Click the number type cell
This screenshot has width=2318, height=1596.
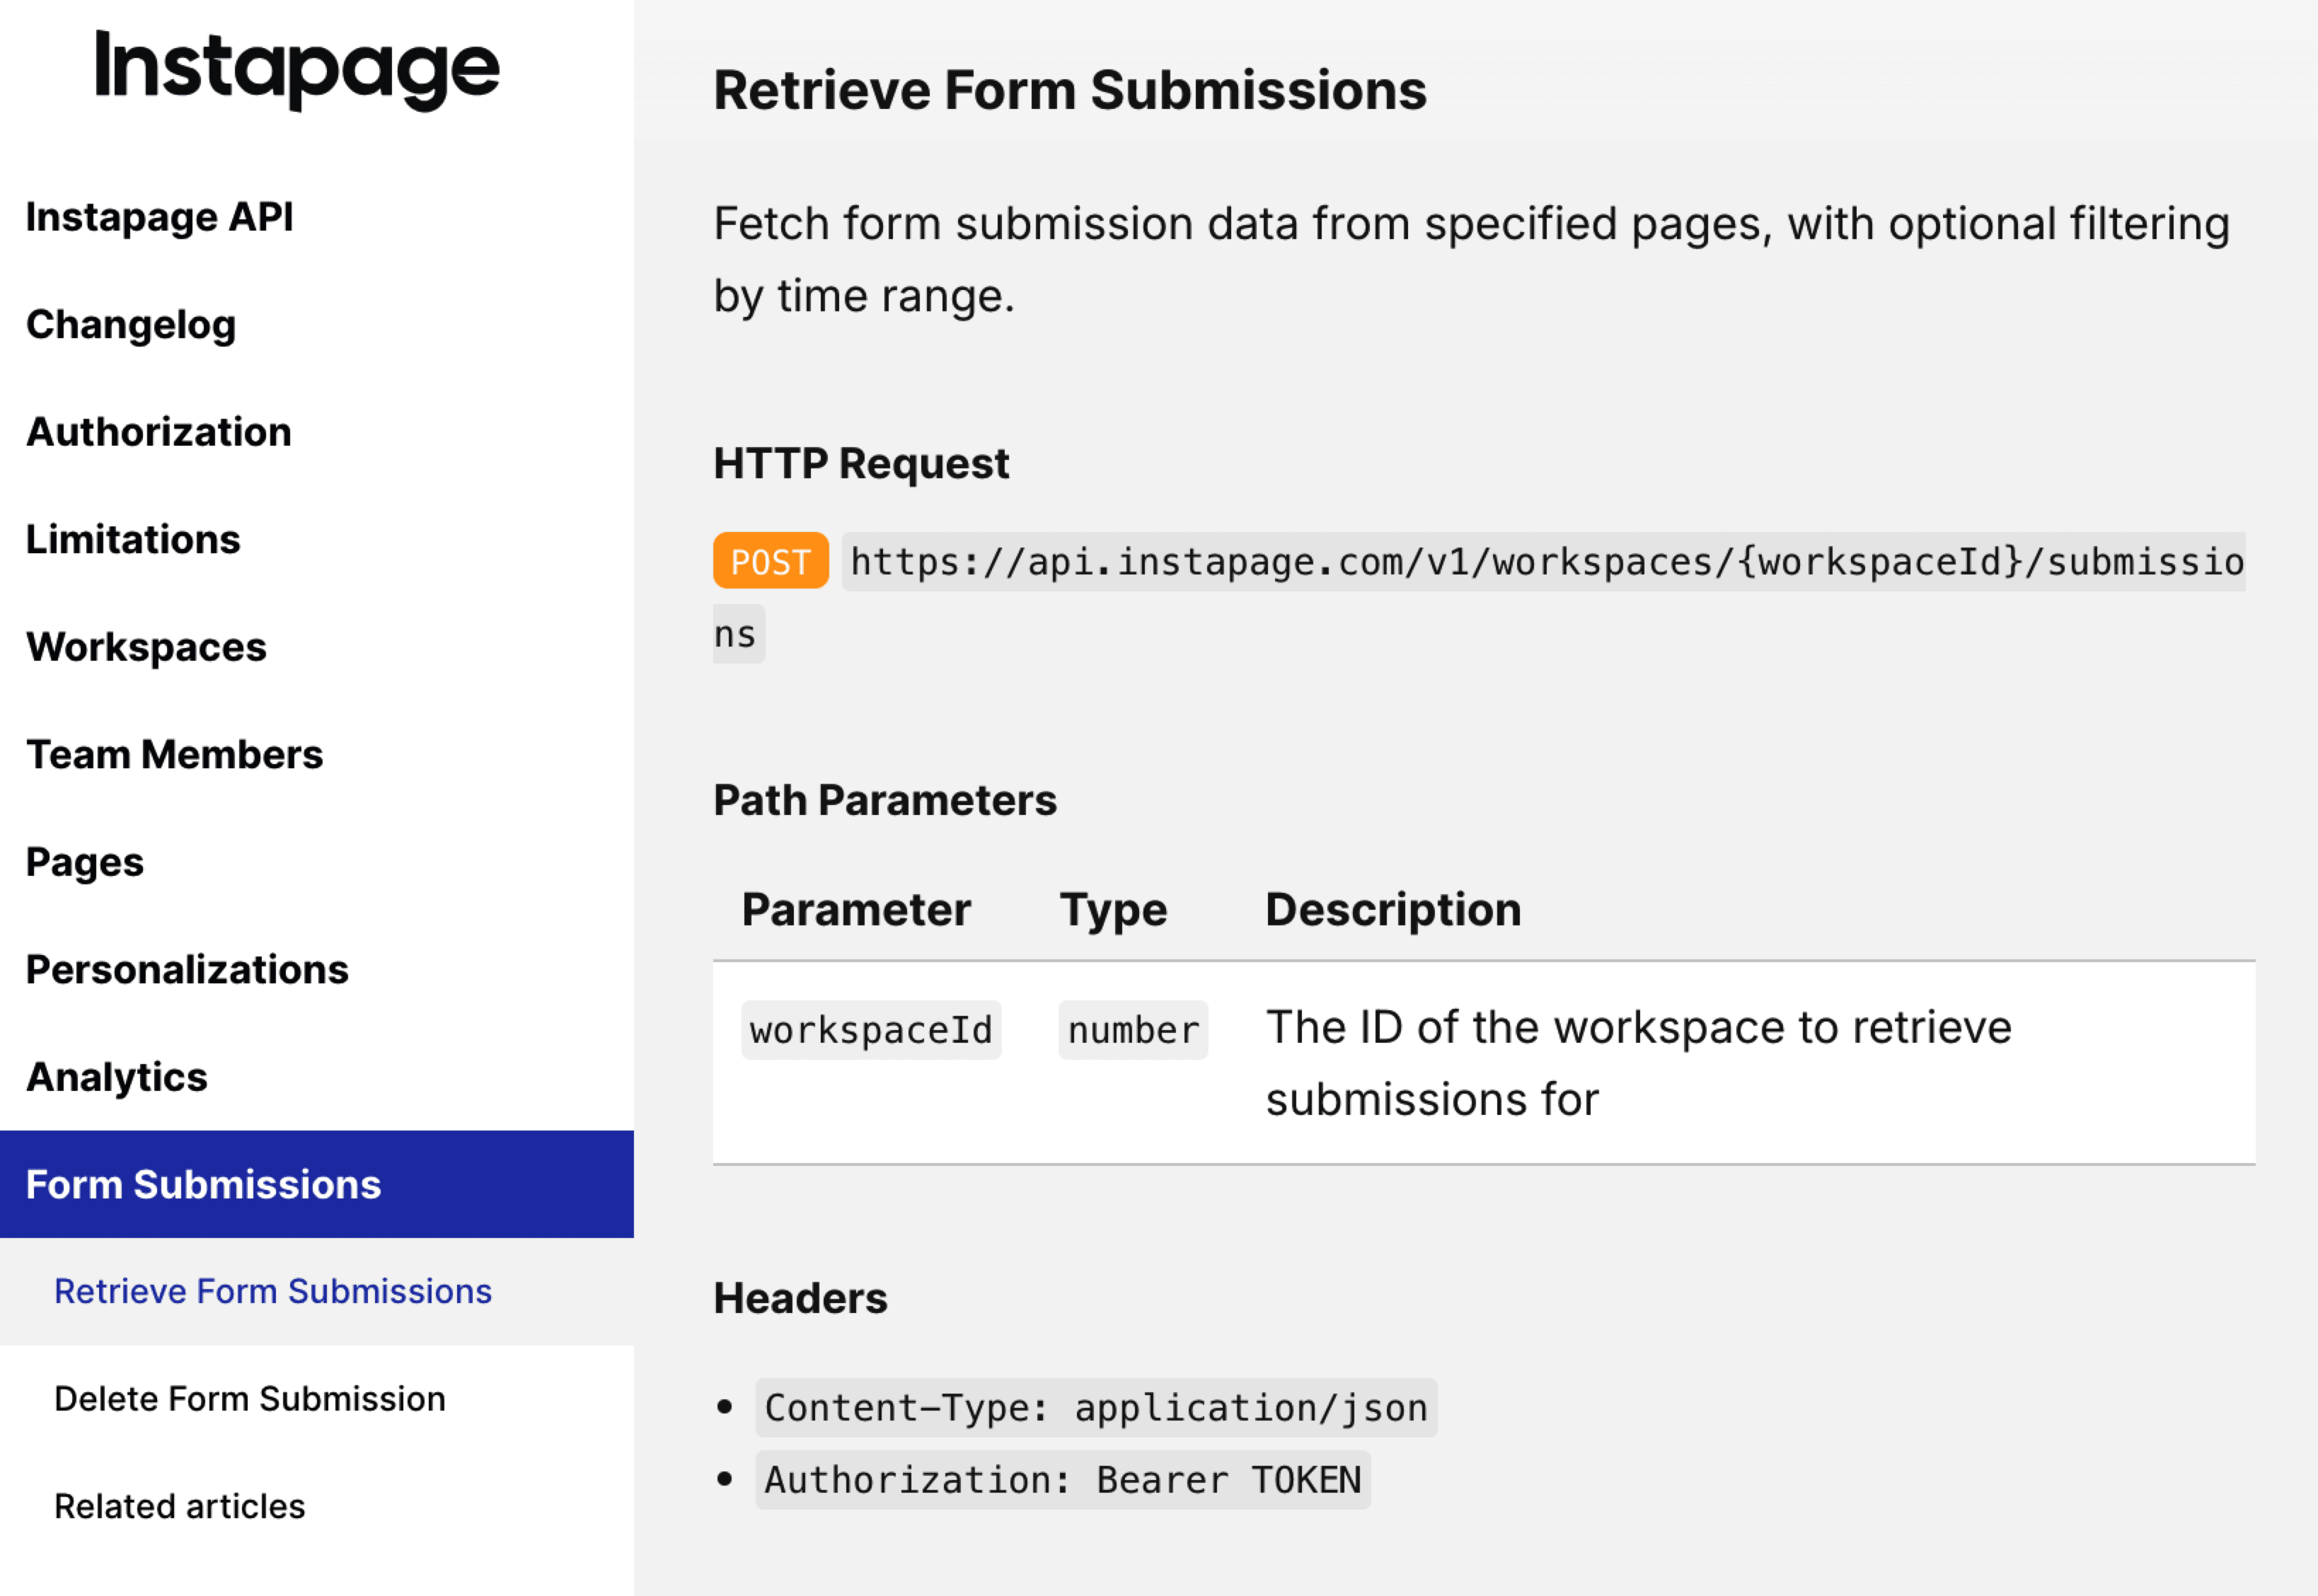pyautogui.click(x=1133, y=1030)
